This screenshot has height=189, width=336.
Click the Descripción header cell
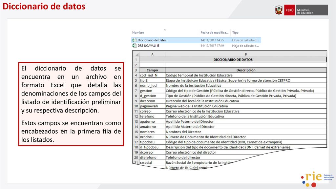tap(246, 70)
